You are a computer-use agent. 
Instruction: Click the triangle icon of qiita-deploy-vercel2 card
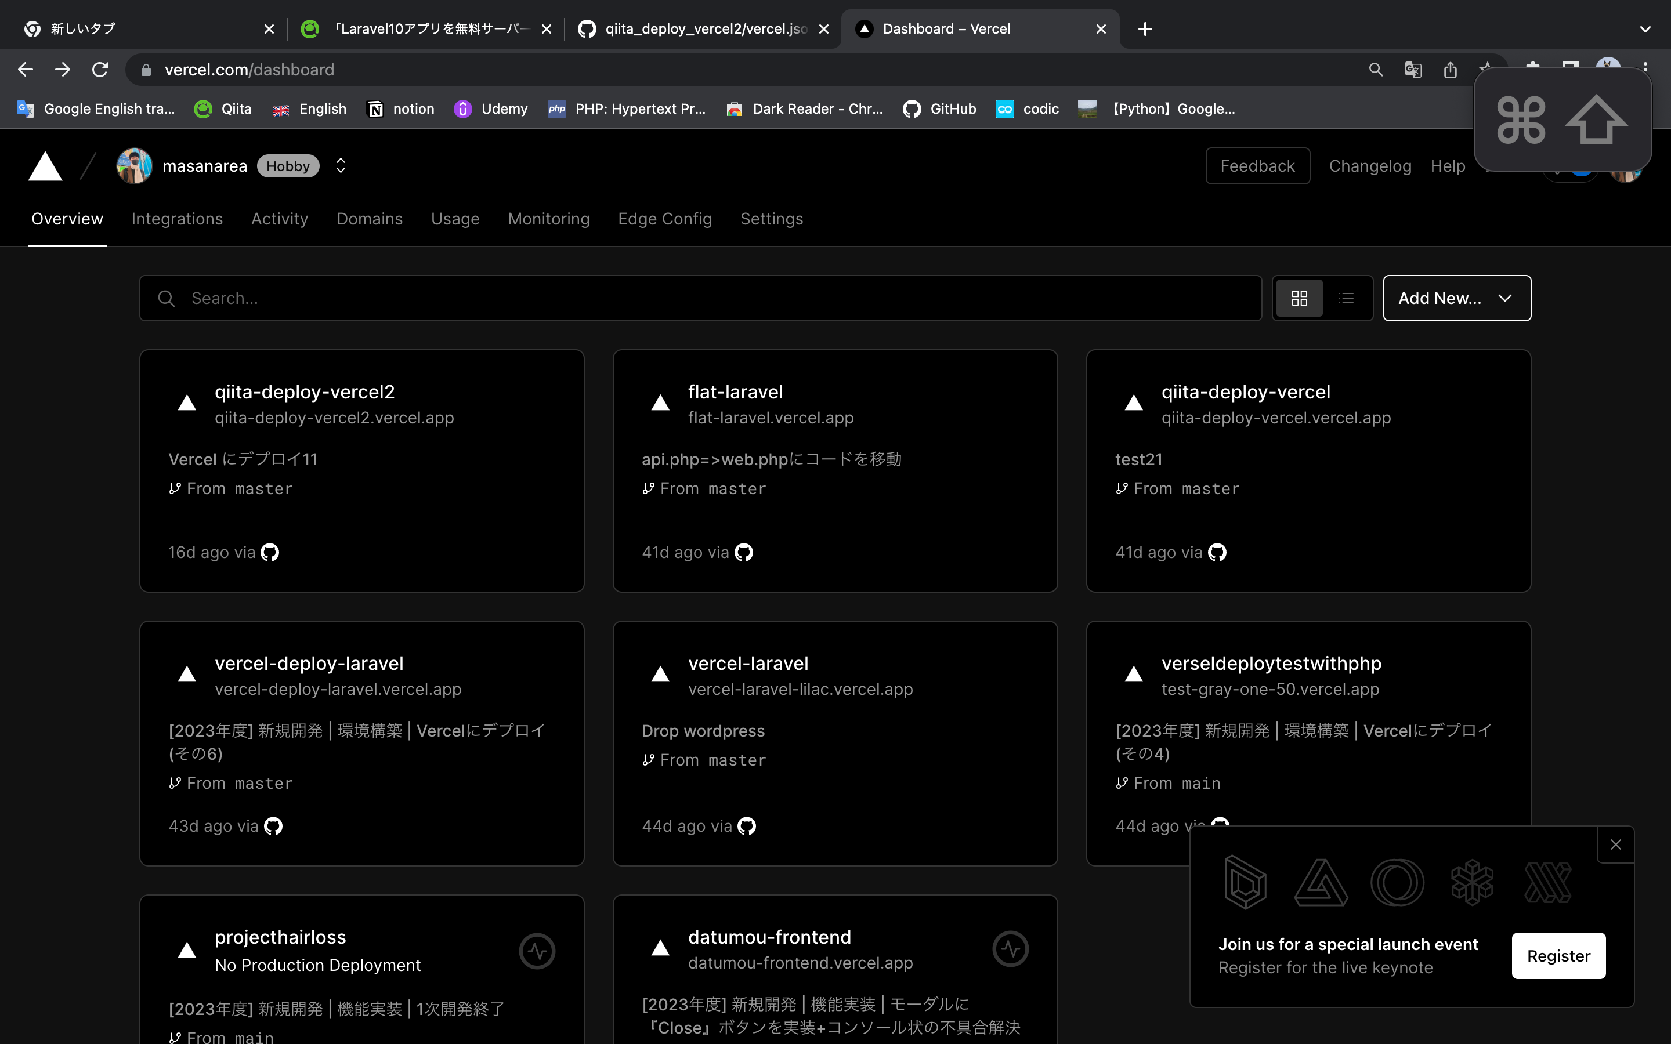coord(186,403)
